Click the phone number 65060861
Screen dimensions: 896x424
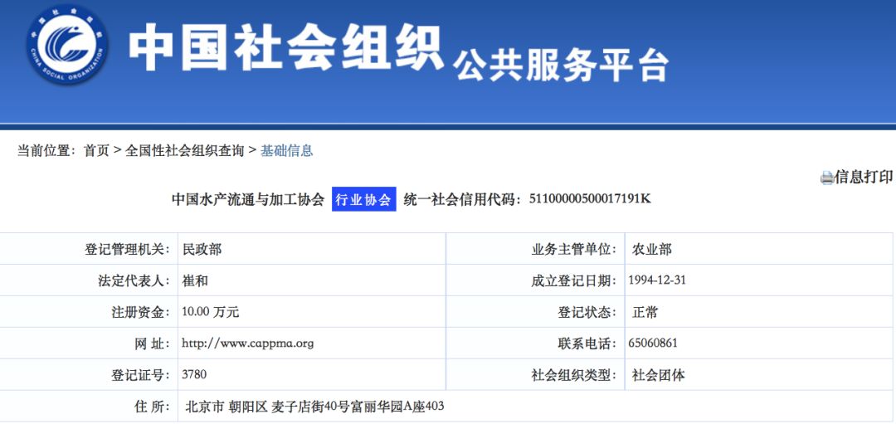click(x=653, y=343)
